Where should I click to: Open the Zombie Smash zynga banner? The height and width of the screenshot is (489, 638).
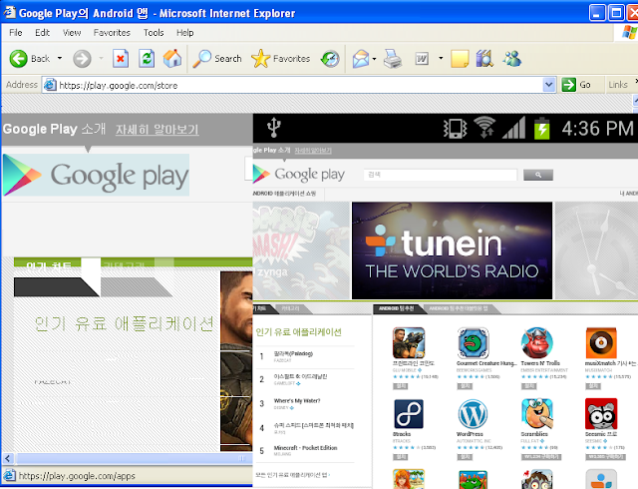coord(301,250)
